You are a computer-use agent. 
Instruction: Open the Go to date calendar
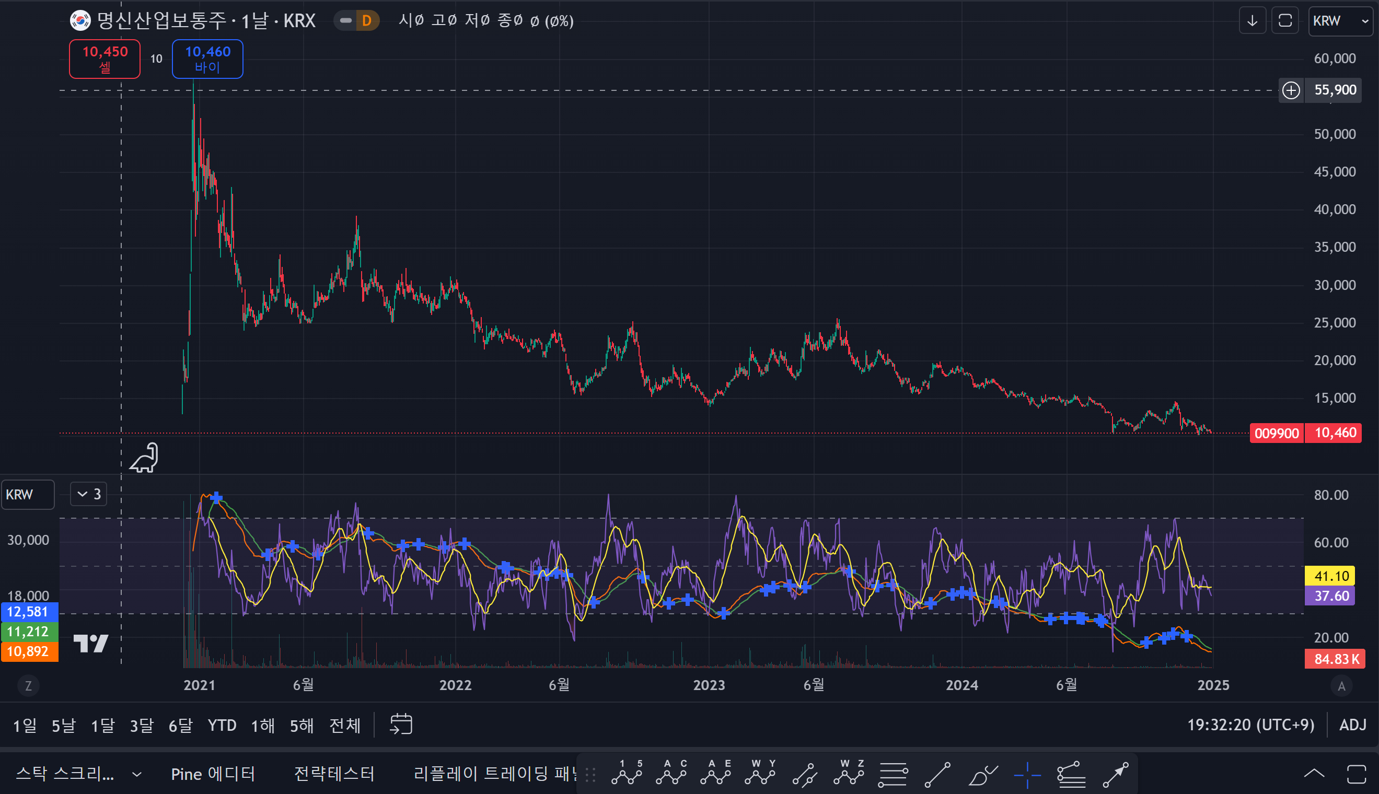point(401,725)
